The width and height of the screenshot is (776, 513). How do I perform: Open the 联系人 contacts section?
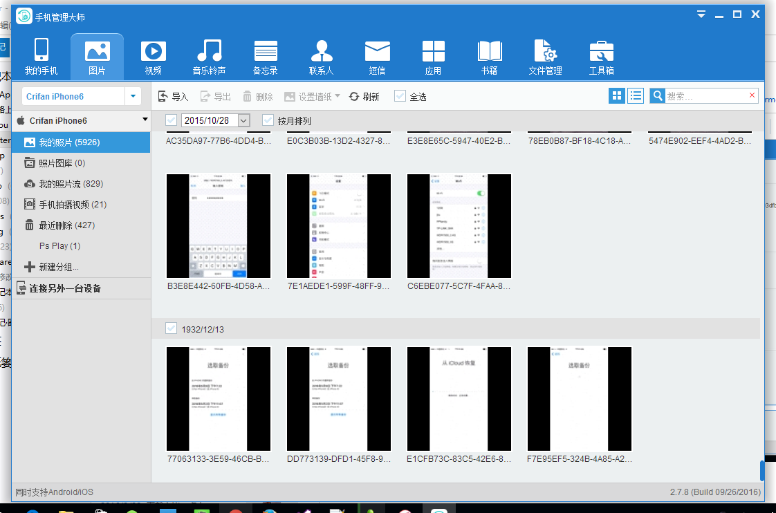pyautogui.click(x=321, y=57)
